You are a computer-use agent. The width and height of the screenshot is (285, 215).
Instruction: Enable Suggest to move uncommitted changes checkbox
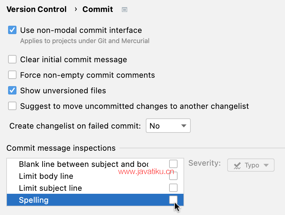click(x=12, y=106)
